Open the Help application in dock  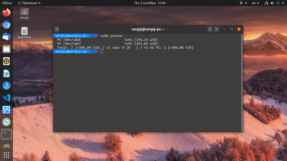[x=6, y=86]
